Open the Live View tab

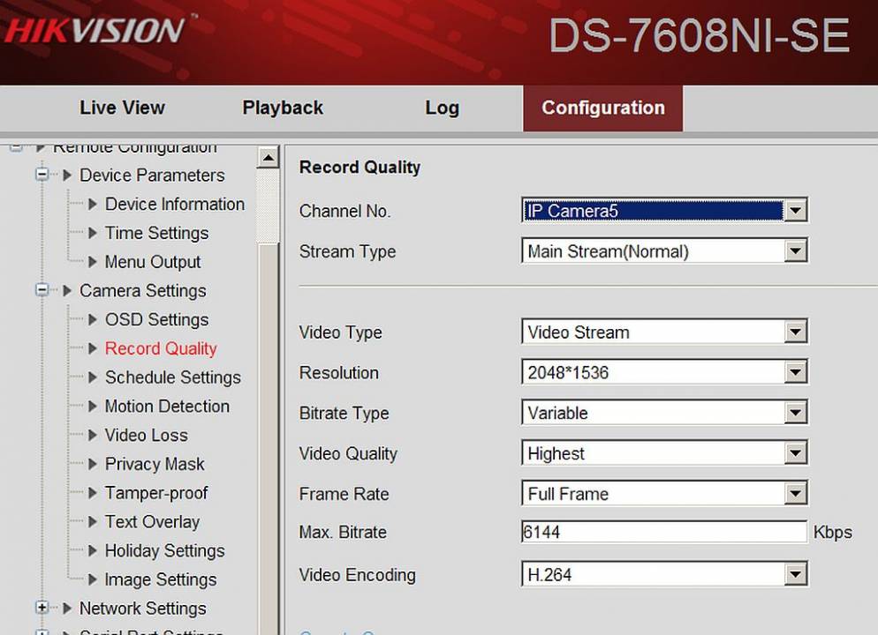pyautogui.click(x=122, y=108)
